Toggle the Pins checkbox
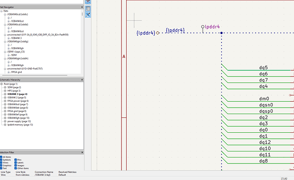294x180 pixels. coord(16,160)
